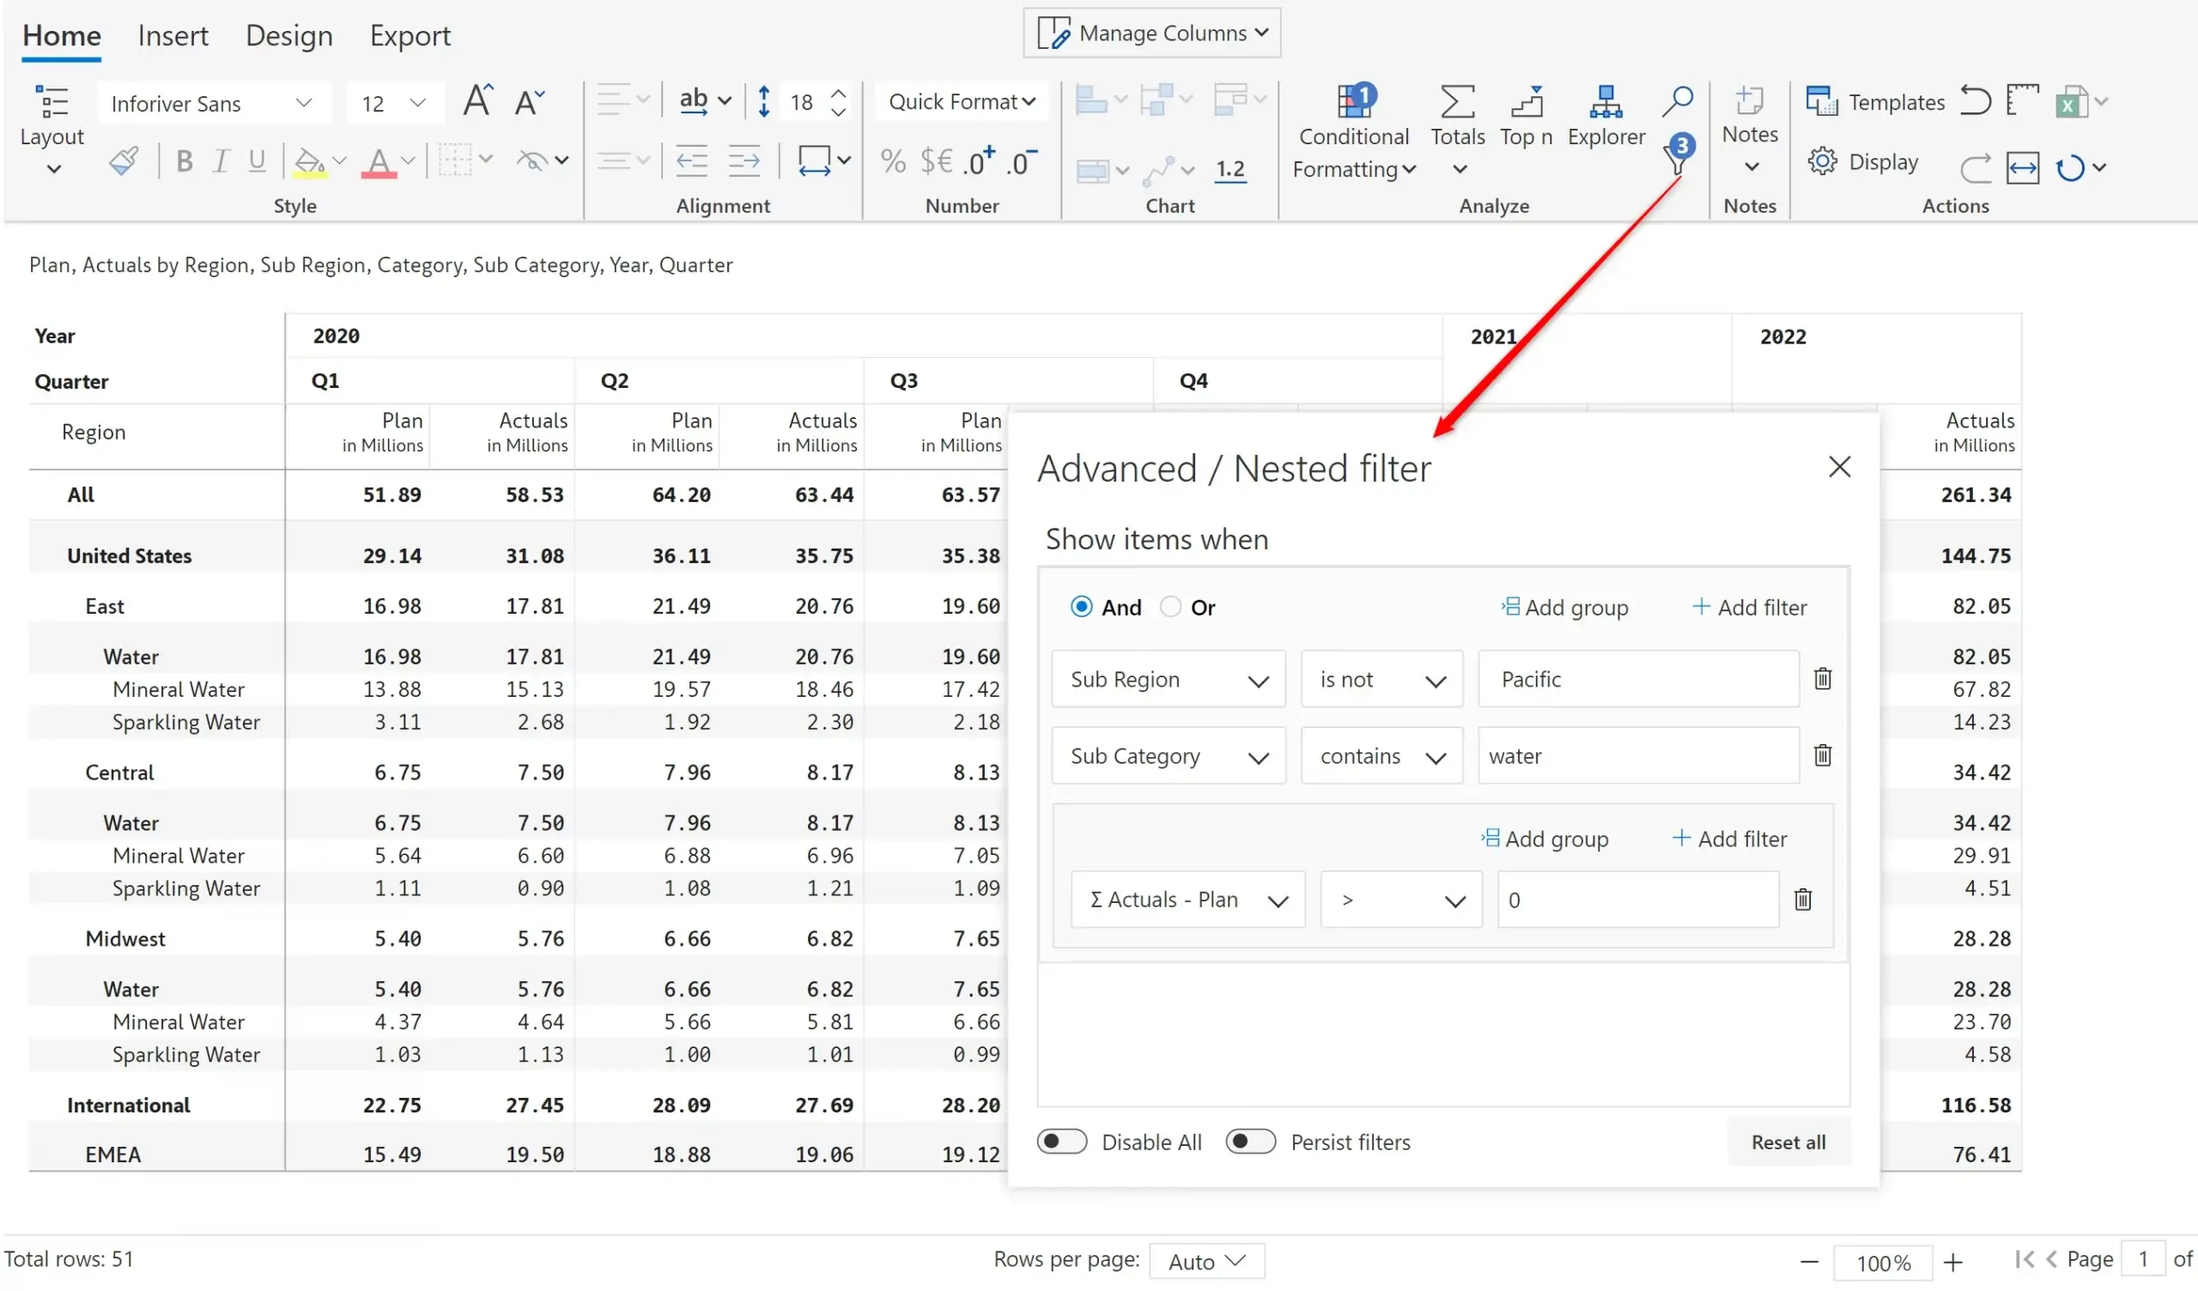The width and height of the screenshot is (2198, 1291).
Task: Open the Rows per page Auto dropdown
Action: (1207, 1260)
